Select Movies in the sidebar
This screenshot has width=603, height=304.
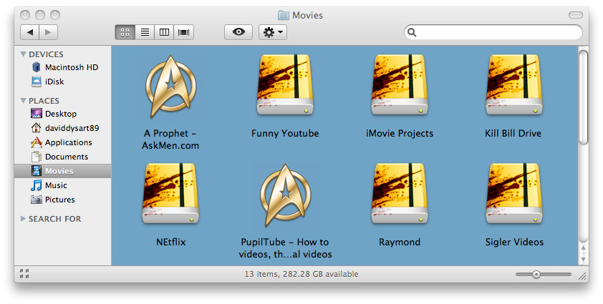pyautogui.click(x=63, y=171)
